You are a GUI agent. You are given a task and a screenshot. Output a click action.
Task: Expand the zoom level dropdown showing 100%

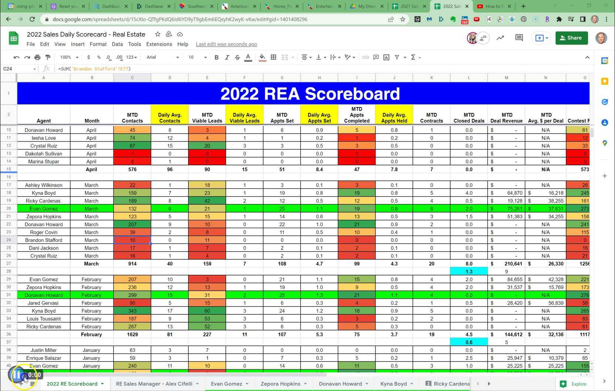(x=69, y=57)
